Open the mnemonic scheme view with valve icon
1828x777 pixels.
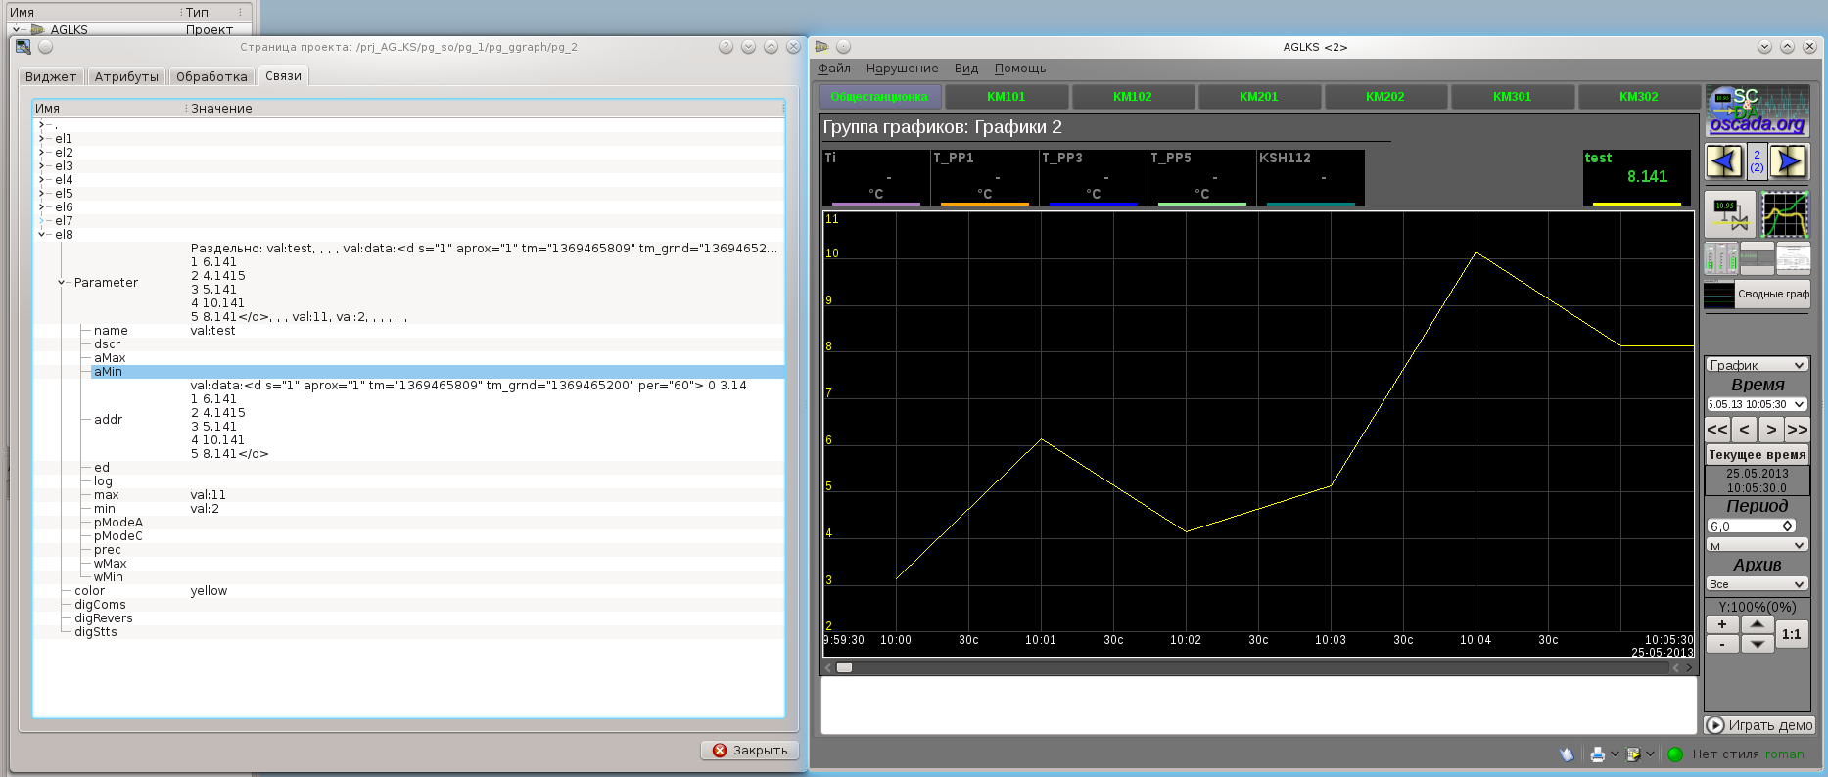coord(1729,214)
